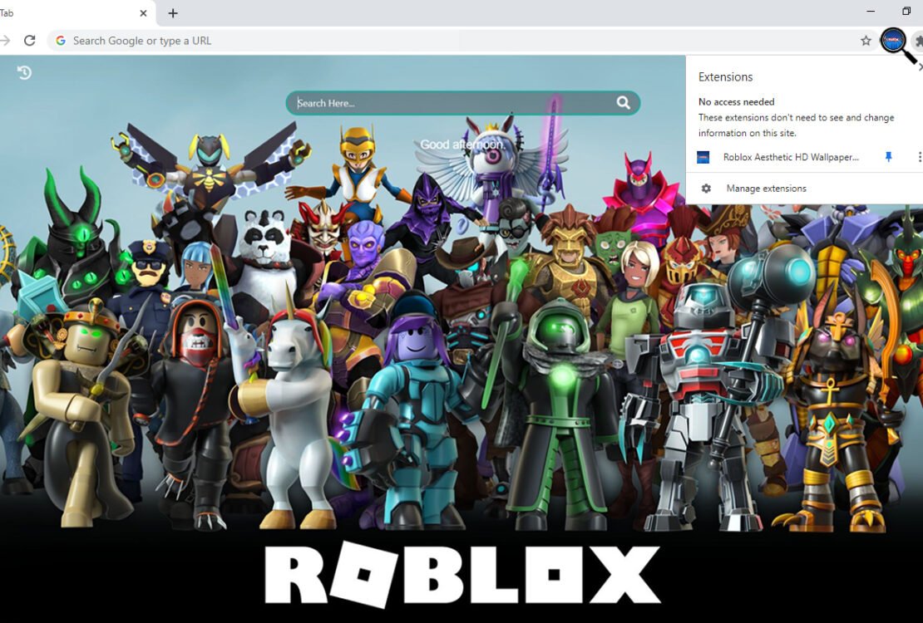The image size is (923, 623).
Task: Open the Roblox extension icon in toolbar
Action: [x=893, y=41]
